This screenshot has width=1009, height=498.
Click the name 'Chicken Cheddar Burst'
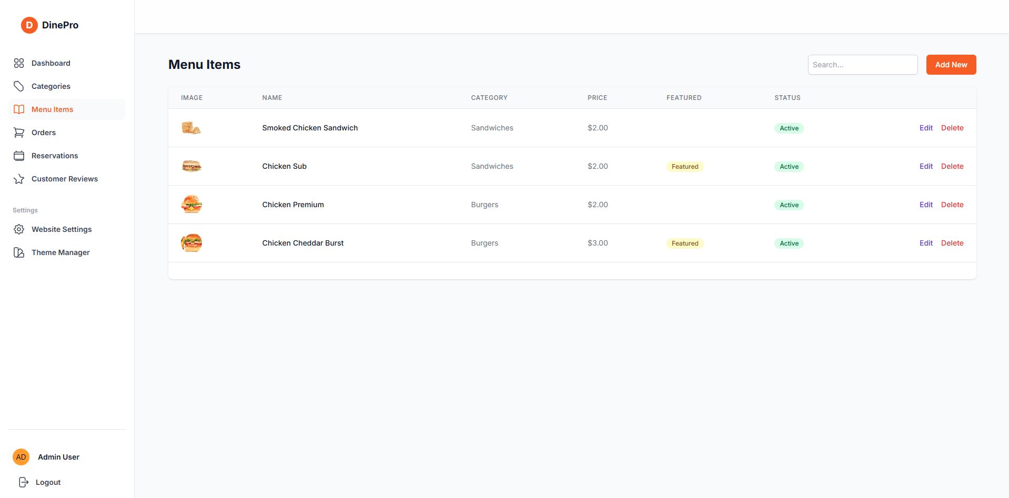tap(303, 243)
